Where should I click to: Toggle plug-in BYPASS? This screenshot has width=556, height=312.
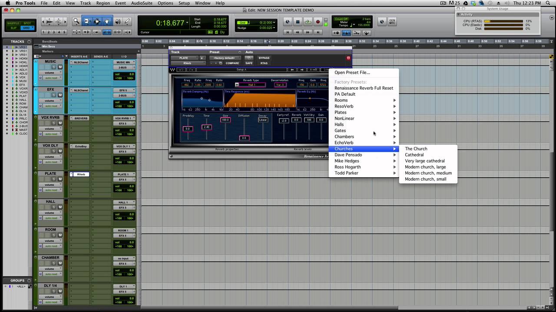point(264,58)
